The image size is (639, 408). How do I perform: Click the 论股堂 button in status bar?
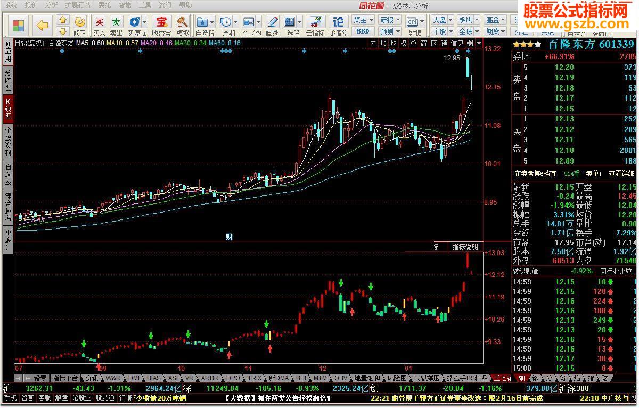[x=81, y=398]
